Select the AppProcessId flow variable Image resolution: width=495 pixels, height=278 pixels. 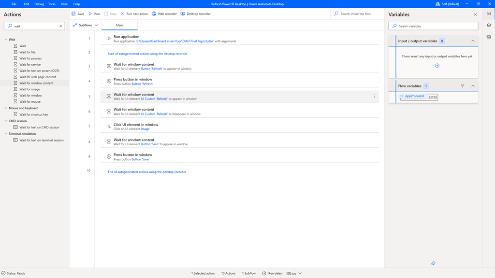[414, 96]
